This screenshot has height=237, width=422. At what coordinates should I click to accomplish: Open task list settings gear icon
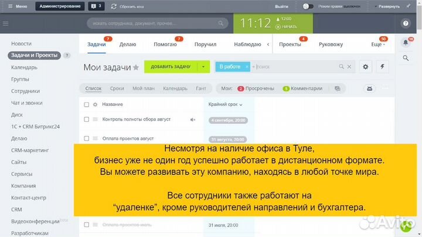(x=366, y=67)
